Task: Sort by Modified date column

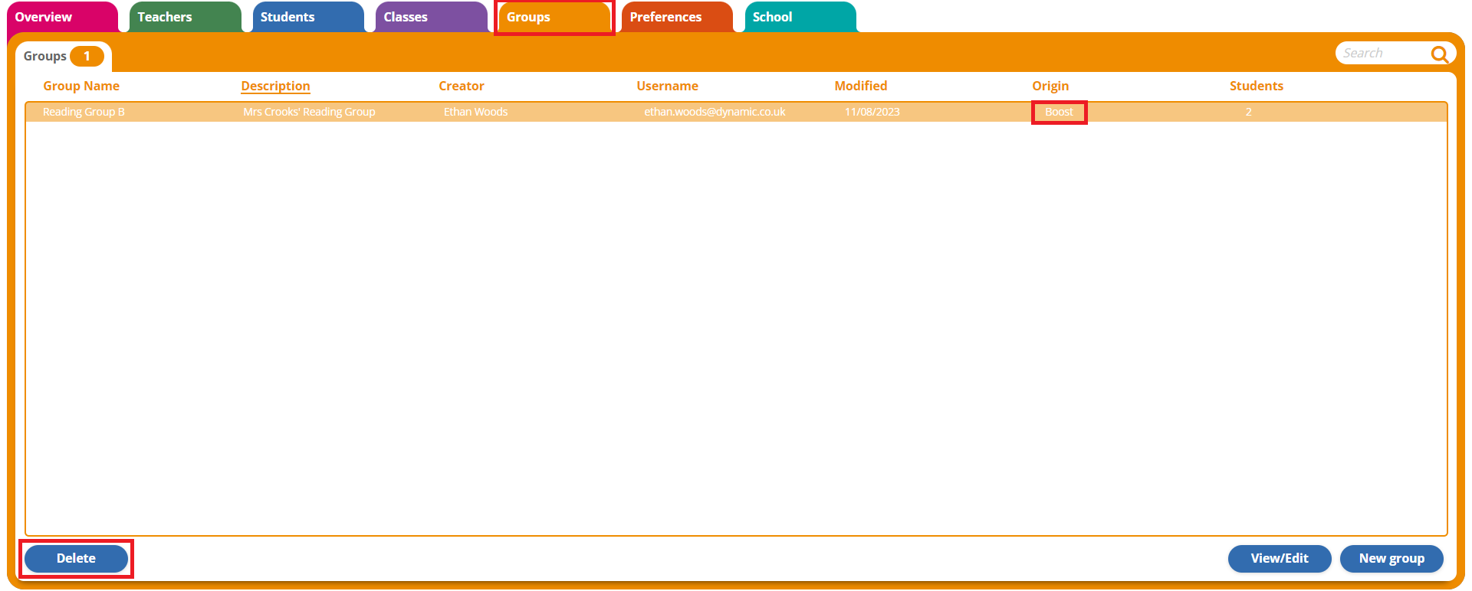Action: click(860, 86)
